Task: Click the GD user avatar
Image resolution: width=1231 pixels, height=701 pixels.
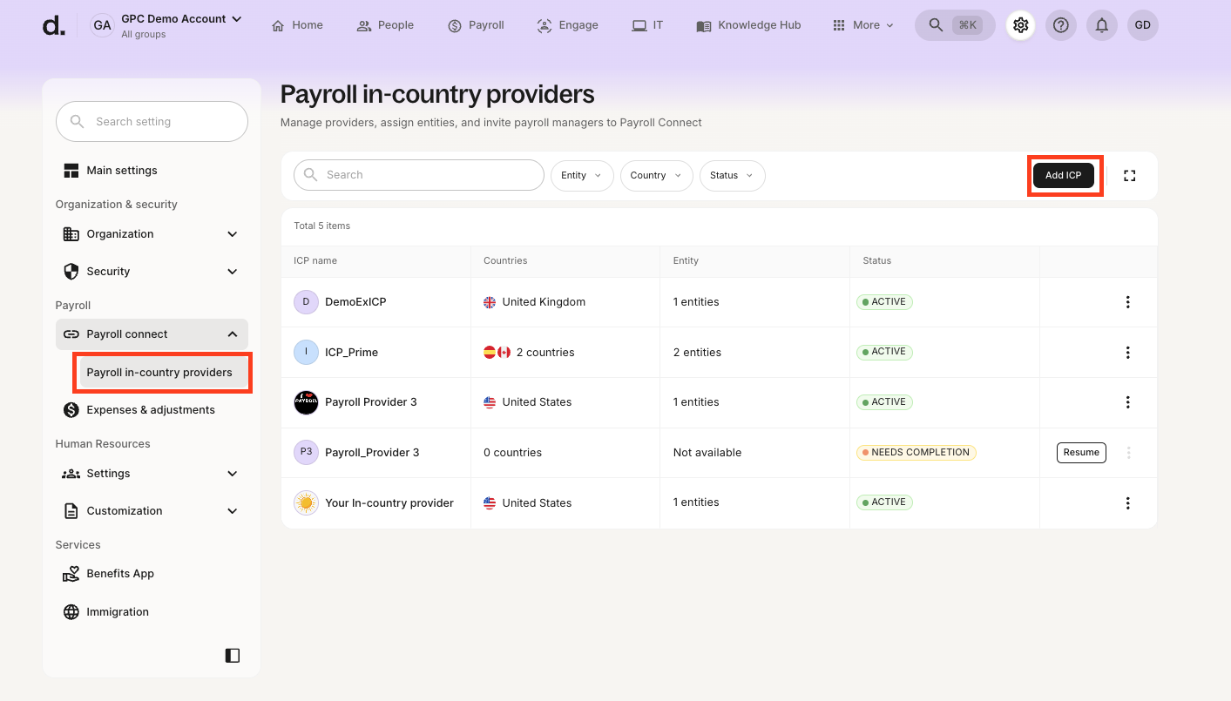Action: coord(1142,25)
